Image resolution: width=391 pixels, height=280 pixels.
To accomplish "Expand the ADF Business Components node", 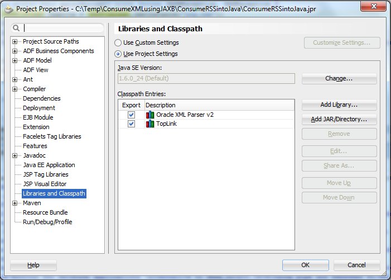I will point(15,51).
